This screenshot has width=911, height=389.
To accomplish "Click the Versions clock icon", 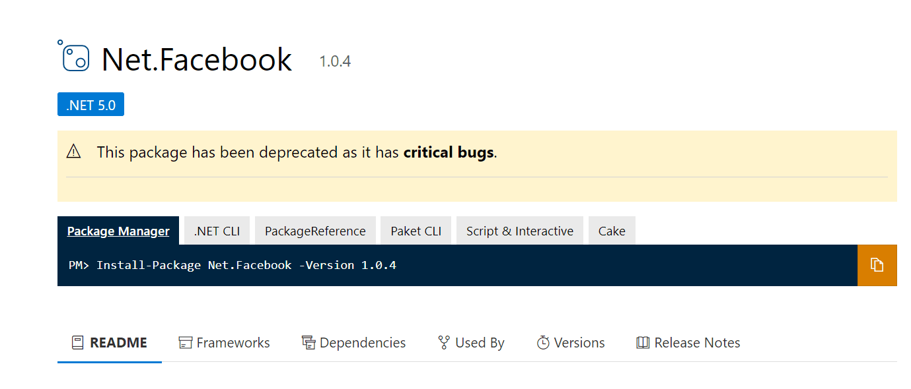I will [543, 343].
